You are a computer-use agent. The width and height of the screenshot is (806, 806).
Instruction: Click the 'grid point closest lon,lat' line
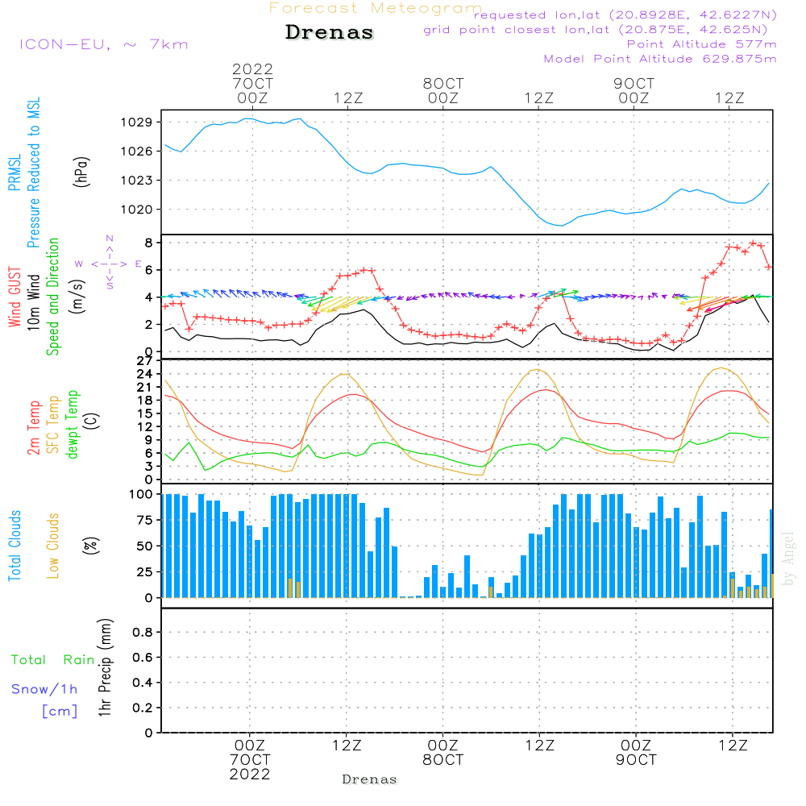click(x=596, y=30)
